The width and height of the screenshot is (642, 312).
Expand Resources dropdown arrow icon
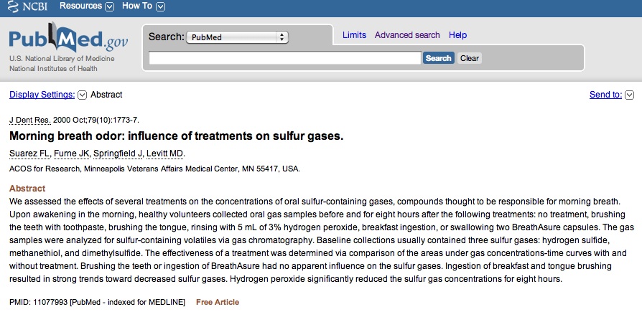click(x=109, y=7)
